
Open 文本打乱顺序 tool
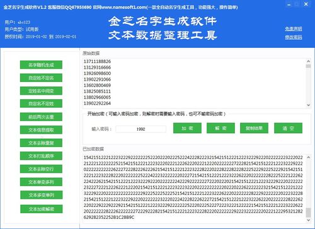pos(41,156)
